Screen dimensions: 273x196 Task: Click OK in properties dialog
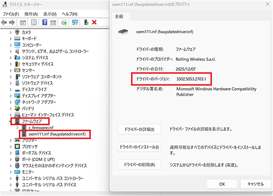[222, 184]
